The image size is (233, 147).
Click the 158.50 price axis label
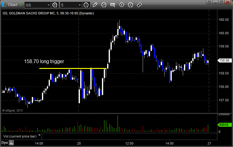pyautogui.click(x=224, y=73)
